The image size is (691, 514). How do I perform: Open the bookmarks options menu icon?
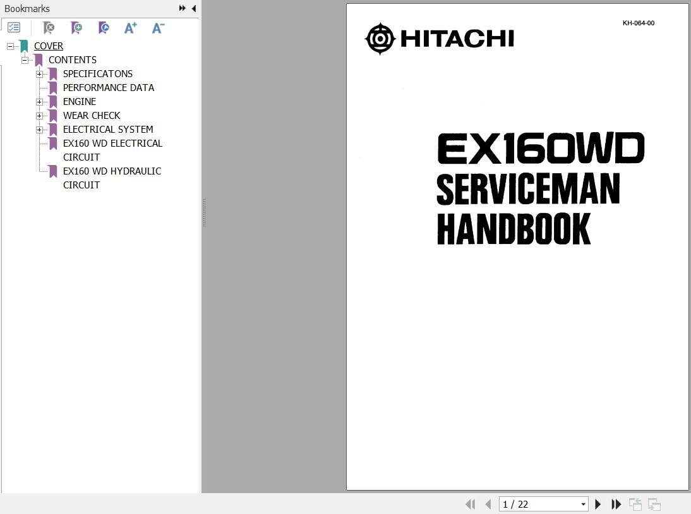tap(14, 28)
